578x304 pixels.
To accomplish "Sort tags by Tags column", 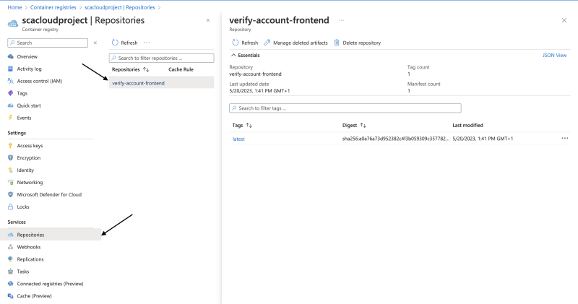I will (x=242, y=126).
